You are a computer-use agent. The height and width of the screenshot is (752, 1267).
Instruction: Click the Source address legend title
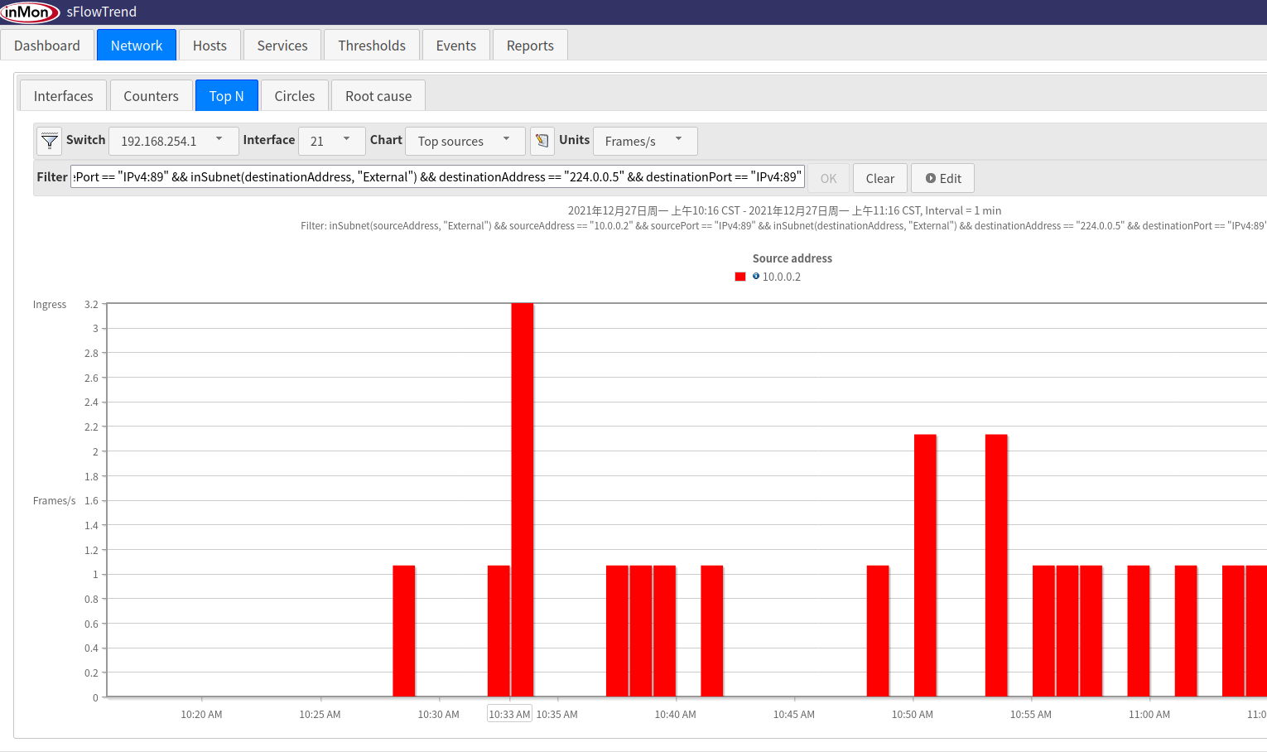792,258
